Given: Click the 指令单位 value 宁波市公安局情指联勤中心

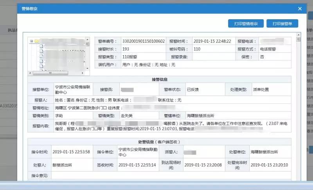Looking at the screenshot, I should pyautogui.click(x=138, y=152).
